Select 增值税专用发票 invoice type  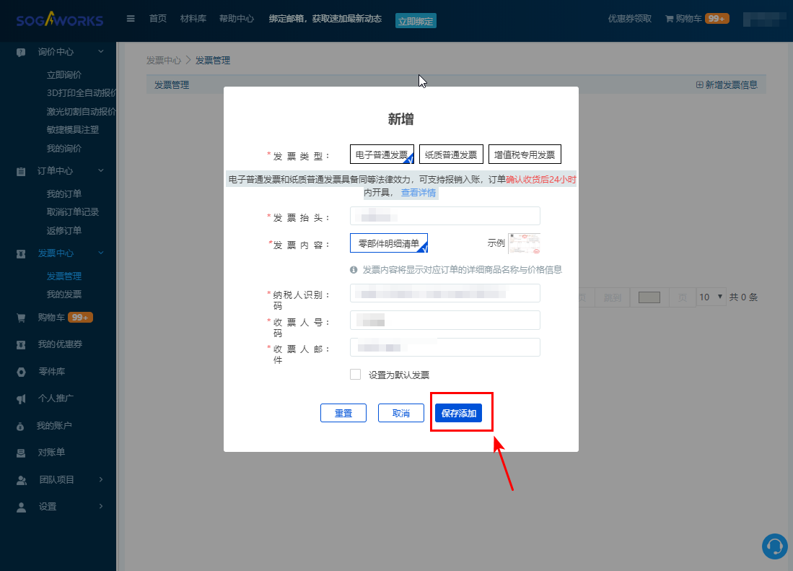click(525, 154)
